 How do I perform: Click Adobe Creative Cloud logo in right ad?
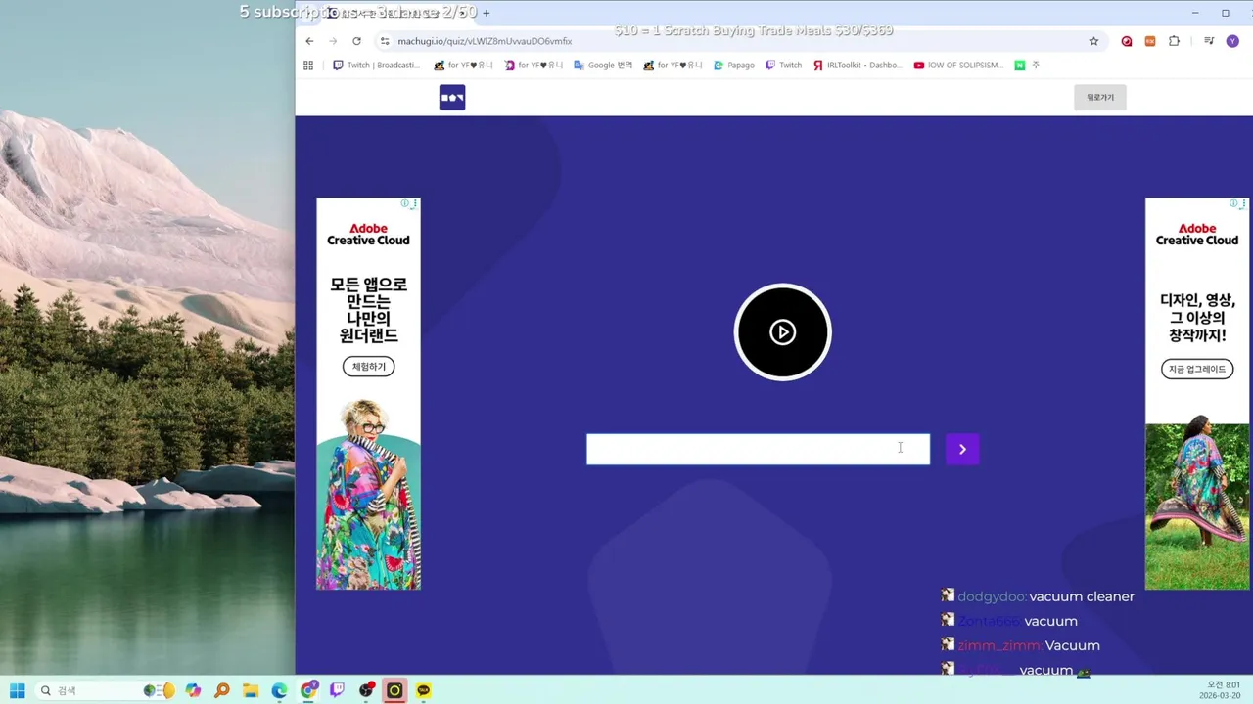[x=1197, y=235]
